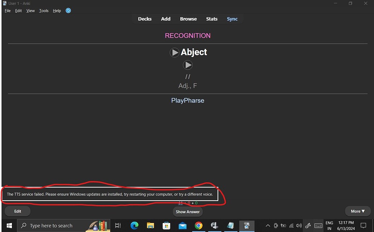
Task: Click the volume icon in the system tray
Action: (299, 226)
